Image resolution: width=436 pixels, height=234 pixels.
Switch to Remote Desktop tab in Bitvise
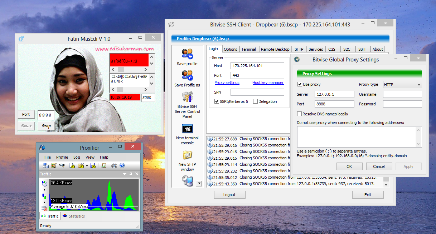pyautogui.click(x=275, y=49)
